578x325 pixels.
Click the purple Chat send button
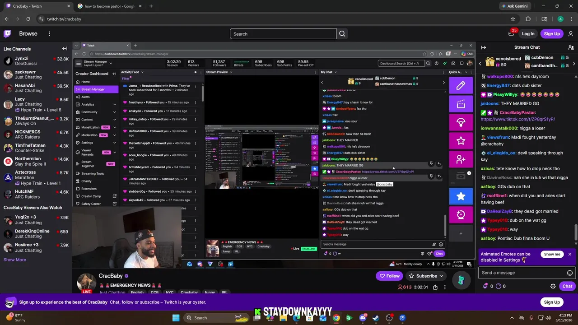pyautogui.click(x=567, y=286)
